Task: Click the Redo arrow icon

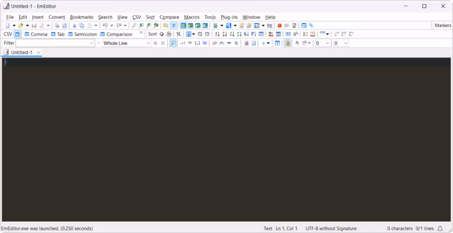Action: pyautogui.click(x=119, y=25)
